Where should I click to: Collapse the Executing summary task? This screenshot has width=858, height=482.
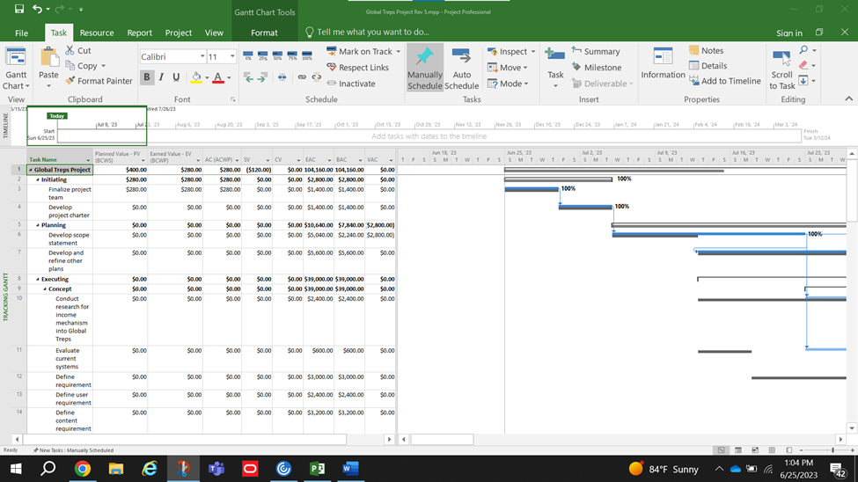coord(38,279)
